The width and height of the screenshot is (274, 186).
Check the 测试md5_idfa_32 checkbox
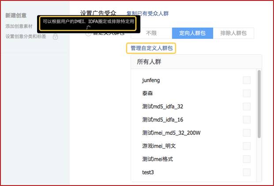coord(247,107)
